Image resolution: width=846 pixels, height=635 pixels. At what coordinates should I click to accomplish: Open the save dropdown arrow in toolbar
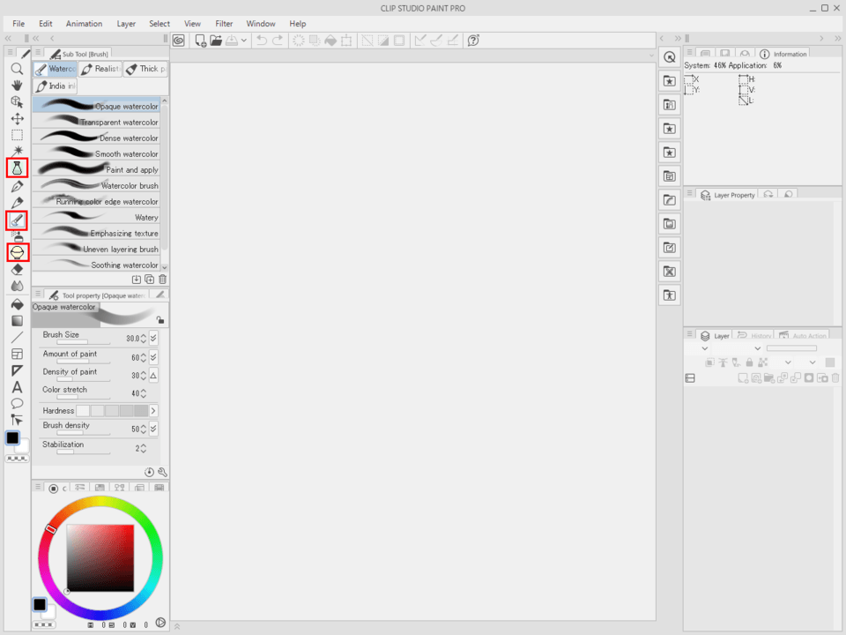pos(244,41)
